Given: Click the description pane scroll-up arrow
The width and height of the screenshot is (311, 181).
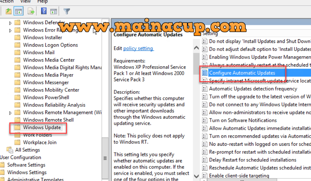Looking at the screenshot, I should pos(196,48).
